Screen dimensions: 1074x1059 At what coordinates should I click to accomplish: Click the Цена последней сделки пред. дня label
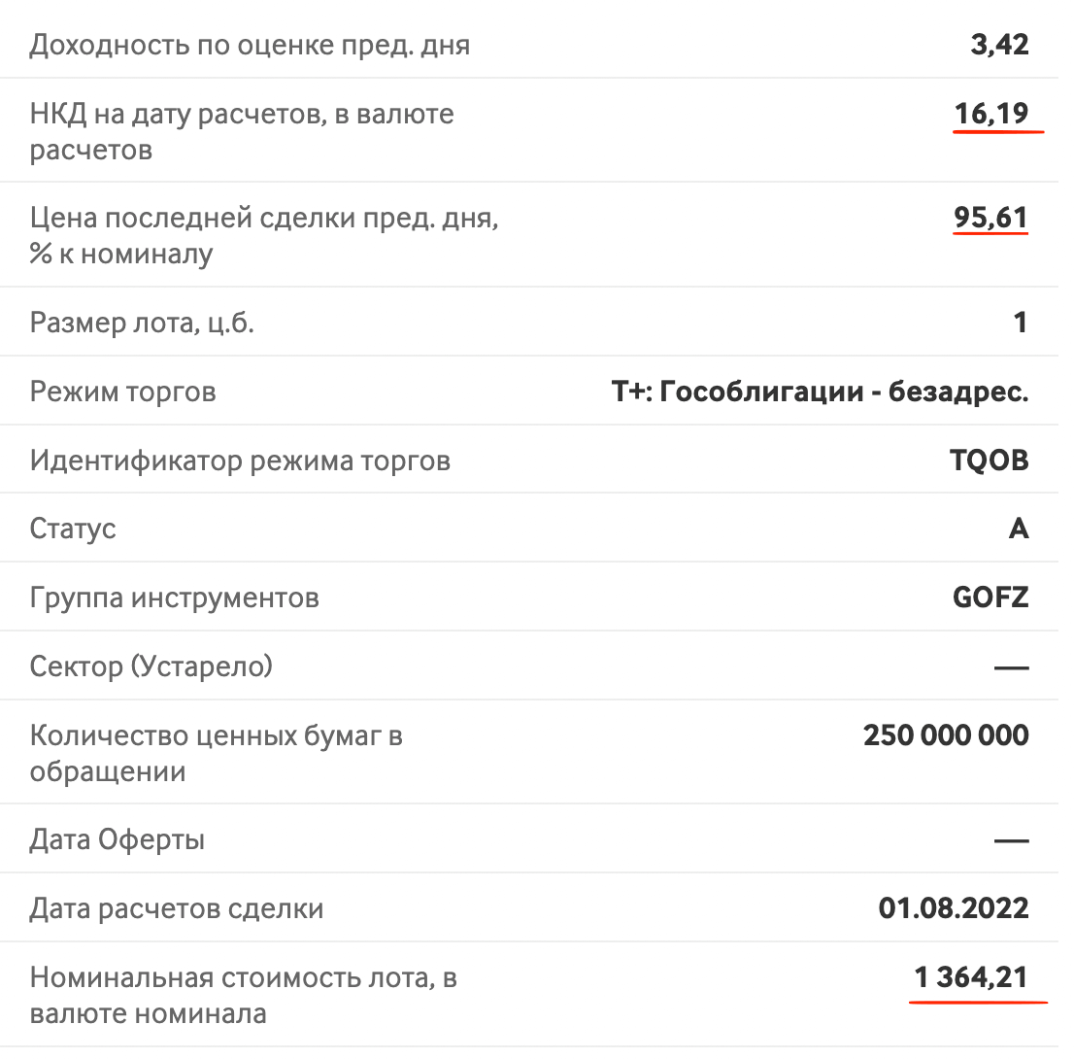264,236
